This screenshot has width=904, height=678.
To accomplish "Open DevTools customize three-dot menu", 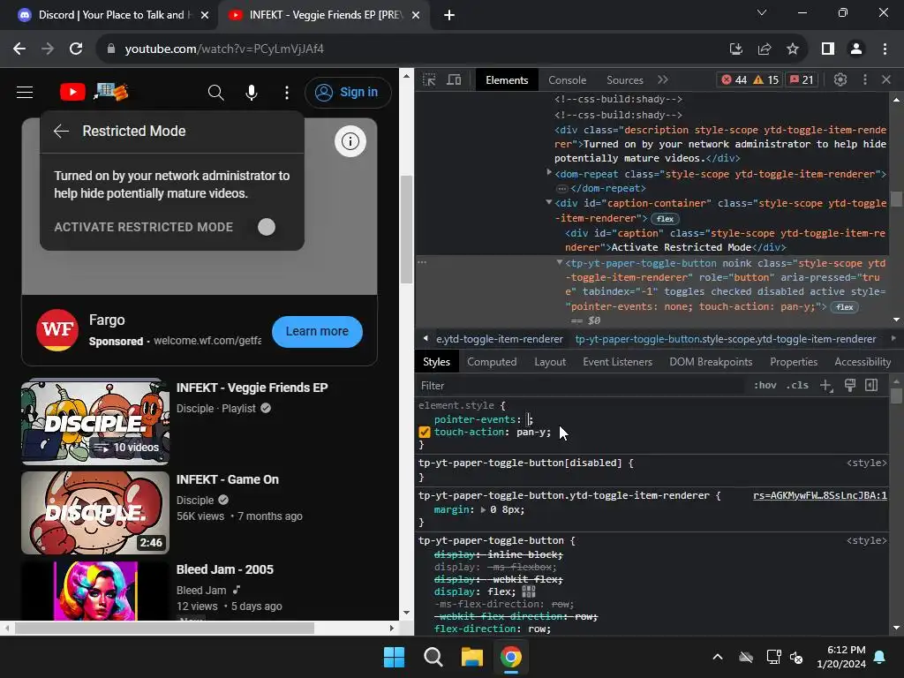I will (864, 79).
